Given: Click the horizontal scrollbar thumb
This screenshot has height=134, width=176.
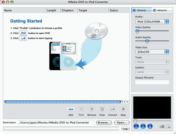Looking at the screenshot, I should [63, 102].
